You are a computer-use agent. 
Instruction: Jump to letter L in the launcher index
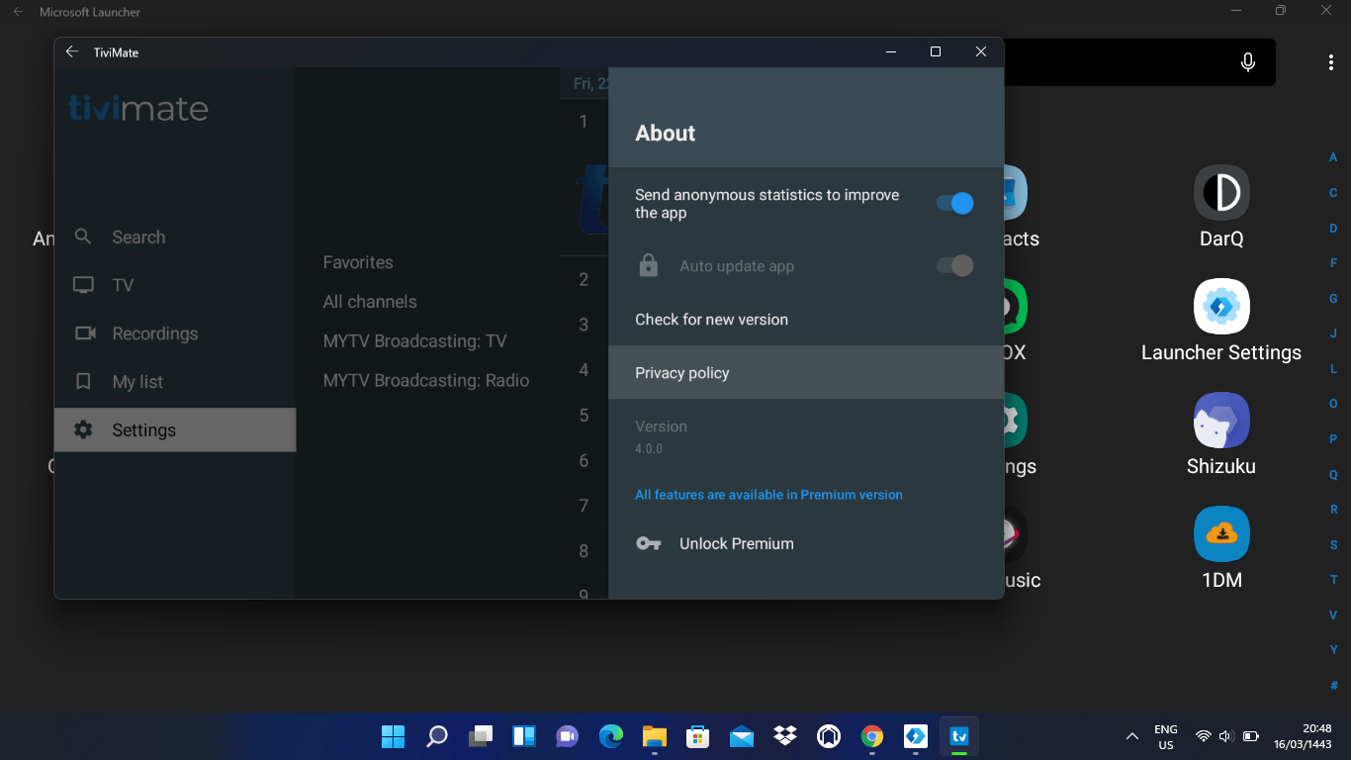1333,368
